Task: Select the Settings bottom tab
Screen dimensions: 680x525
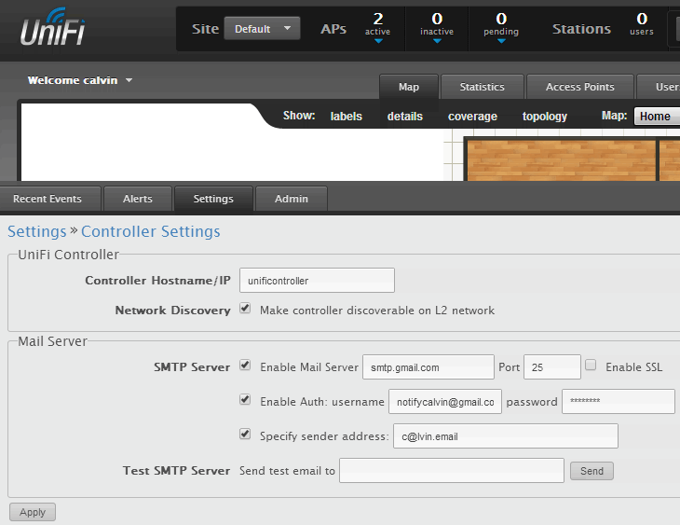Action: click(x=213, y=199)
